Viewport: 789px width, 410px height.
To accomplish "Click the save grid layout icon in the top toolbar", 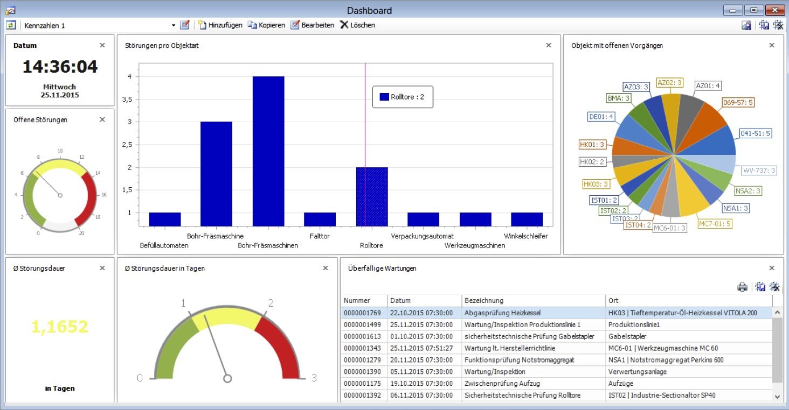I will tap(764, 25).
